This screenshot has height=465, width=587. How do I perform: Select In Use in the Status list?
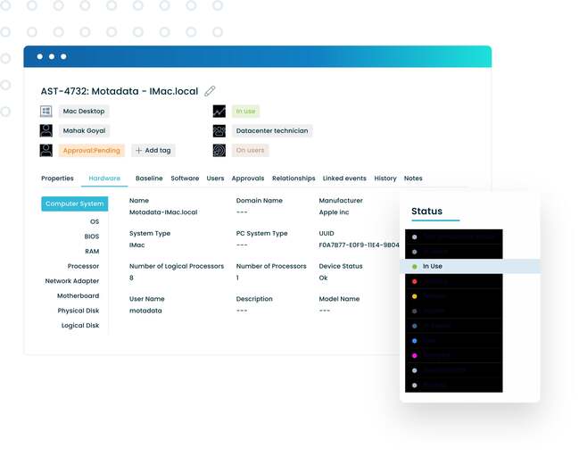(432, 266)
